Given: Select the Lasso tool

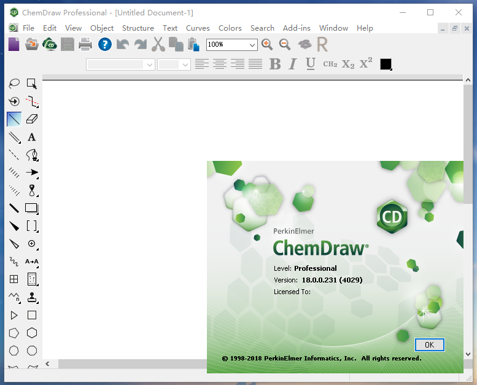Looking at the screenshot, I should [14, 84].
